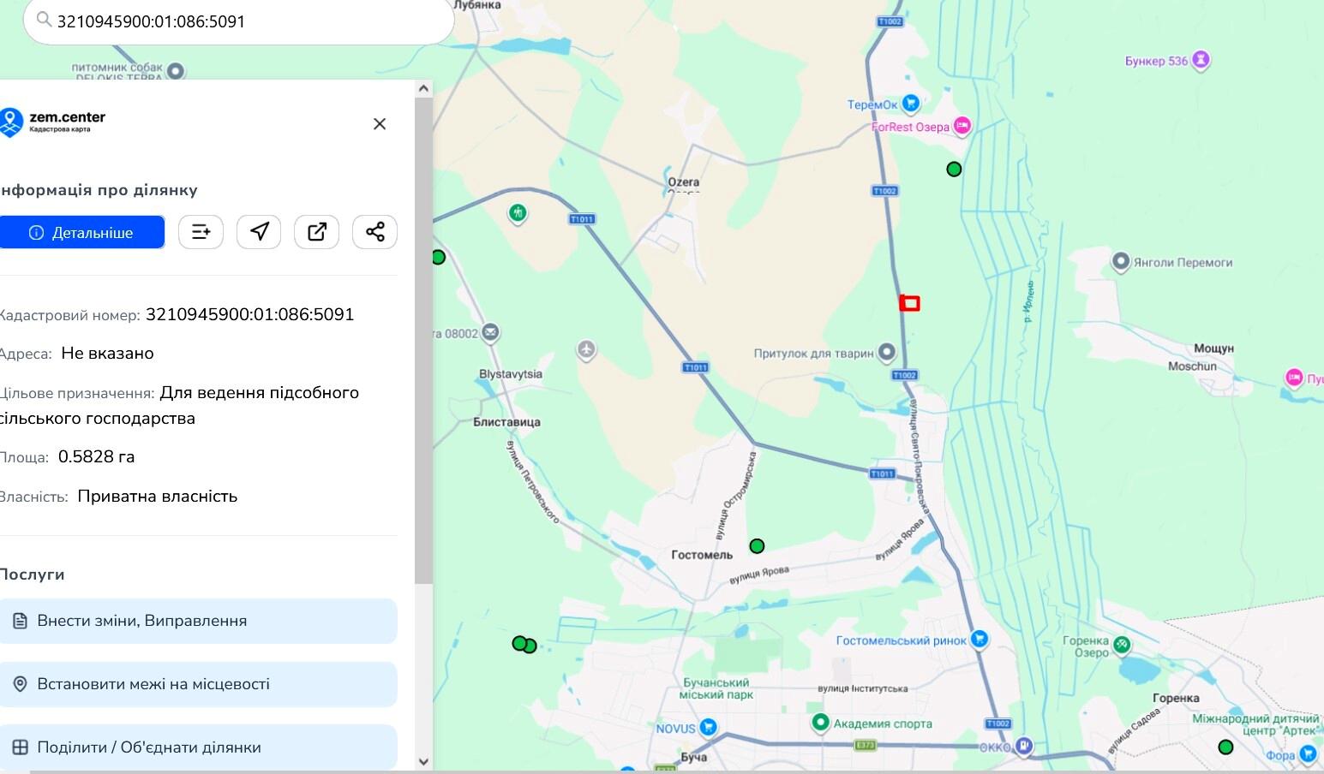Click the Ozera village label
Viewport: 1324px width, 774px height.
(684, 182)
